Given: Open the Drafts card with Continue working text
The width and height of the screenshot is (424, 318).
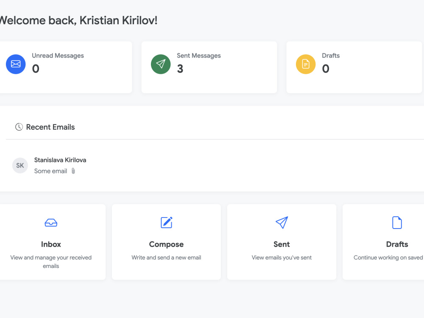Looking at the screenshot, I should [383, 242].
